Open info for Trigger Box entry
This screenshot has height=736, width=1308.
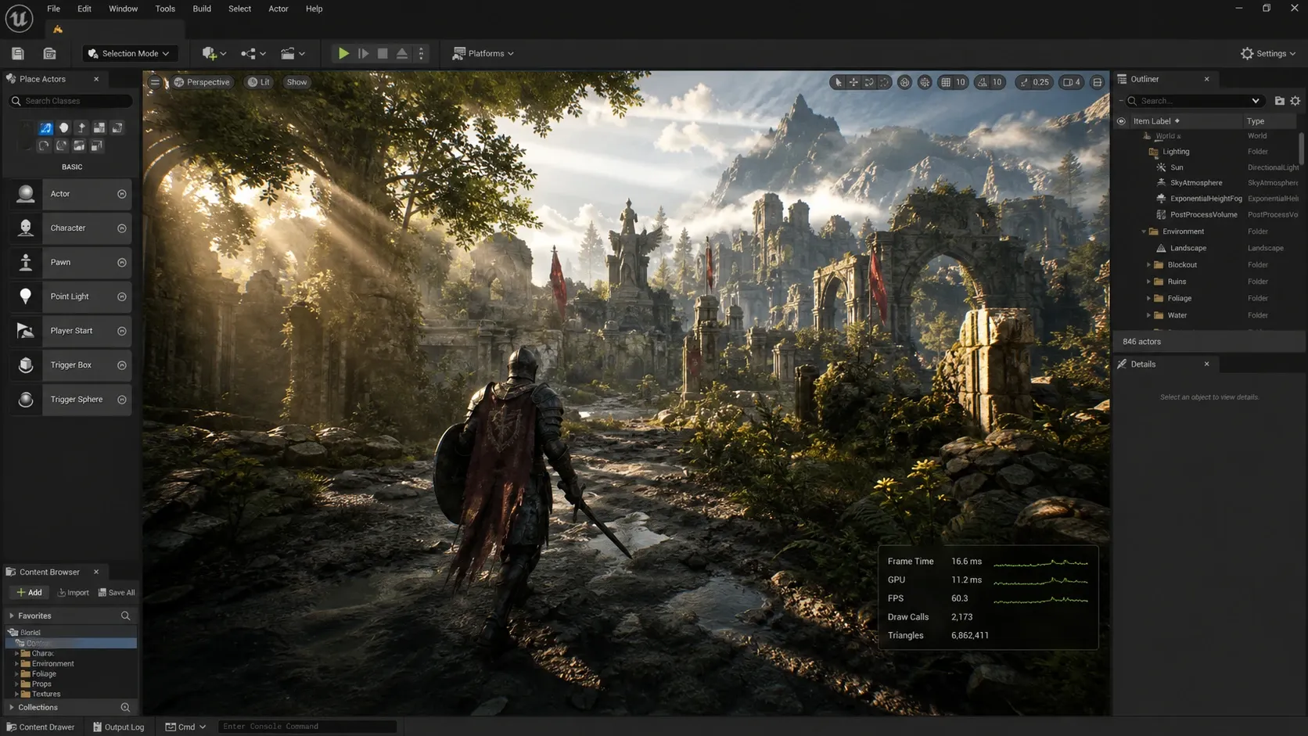(122, 365)
